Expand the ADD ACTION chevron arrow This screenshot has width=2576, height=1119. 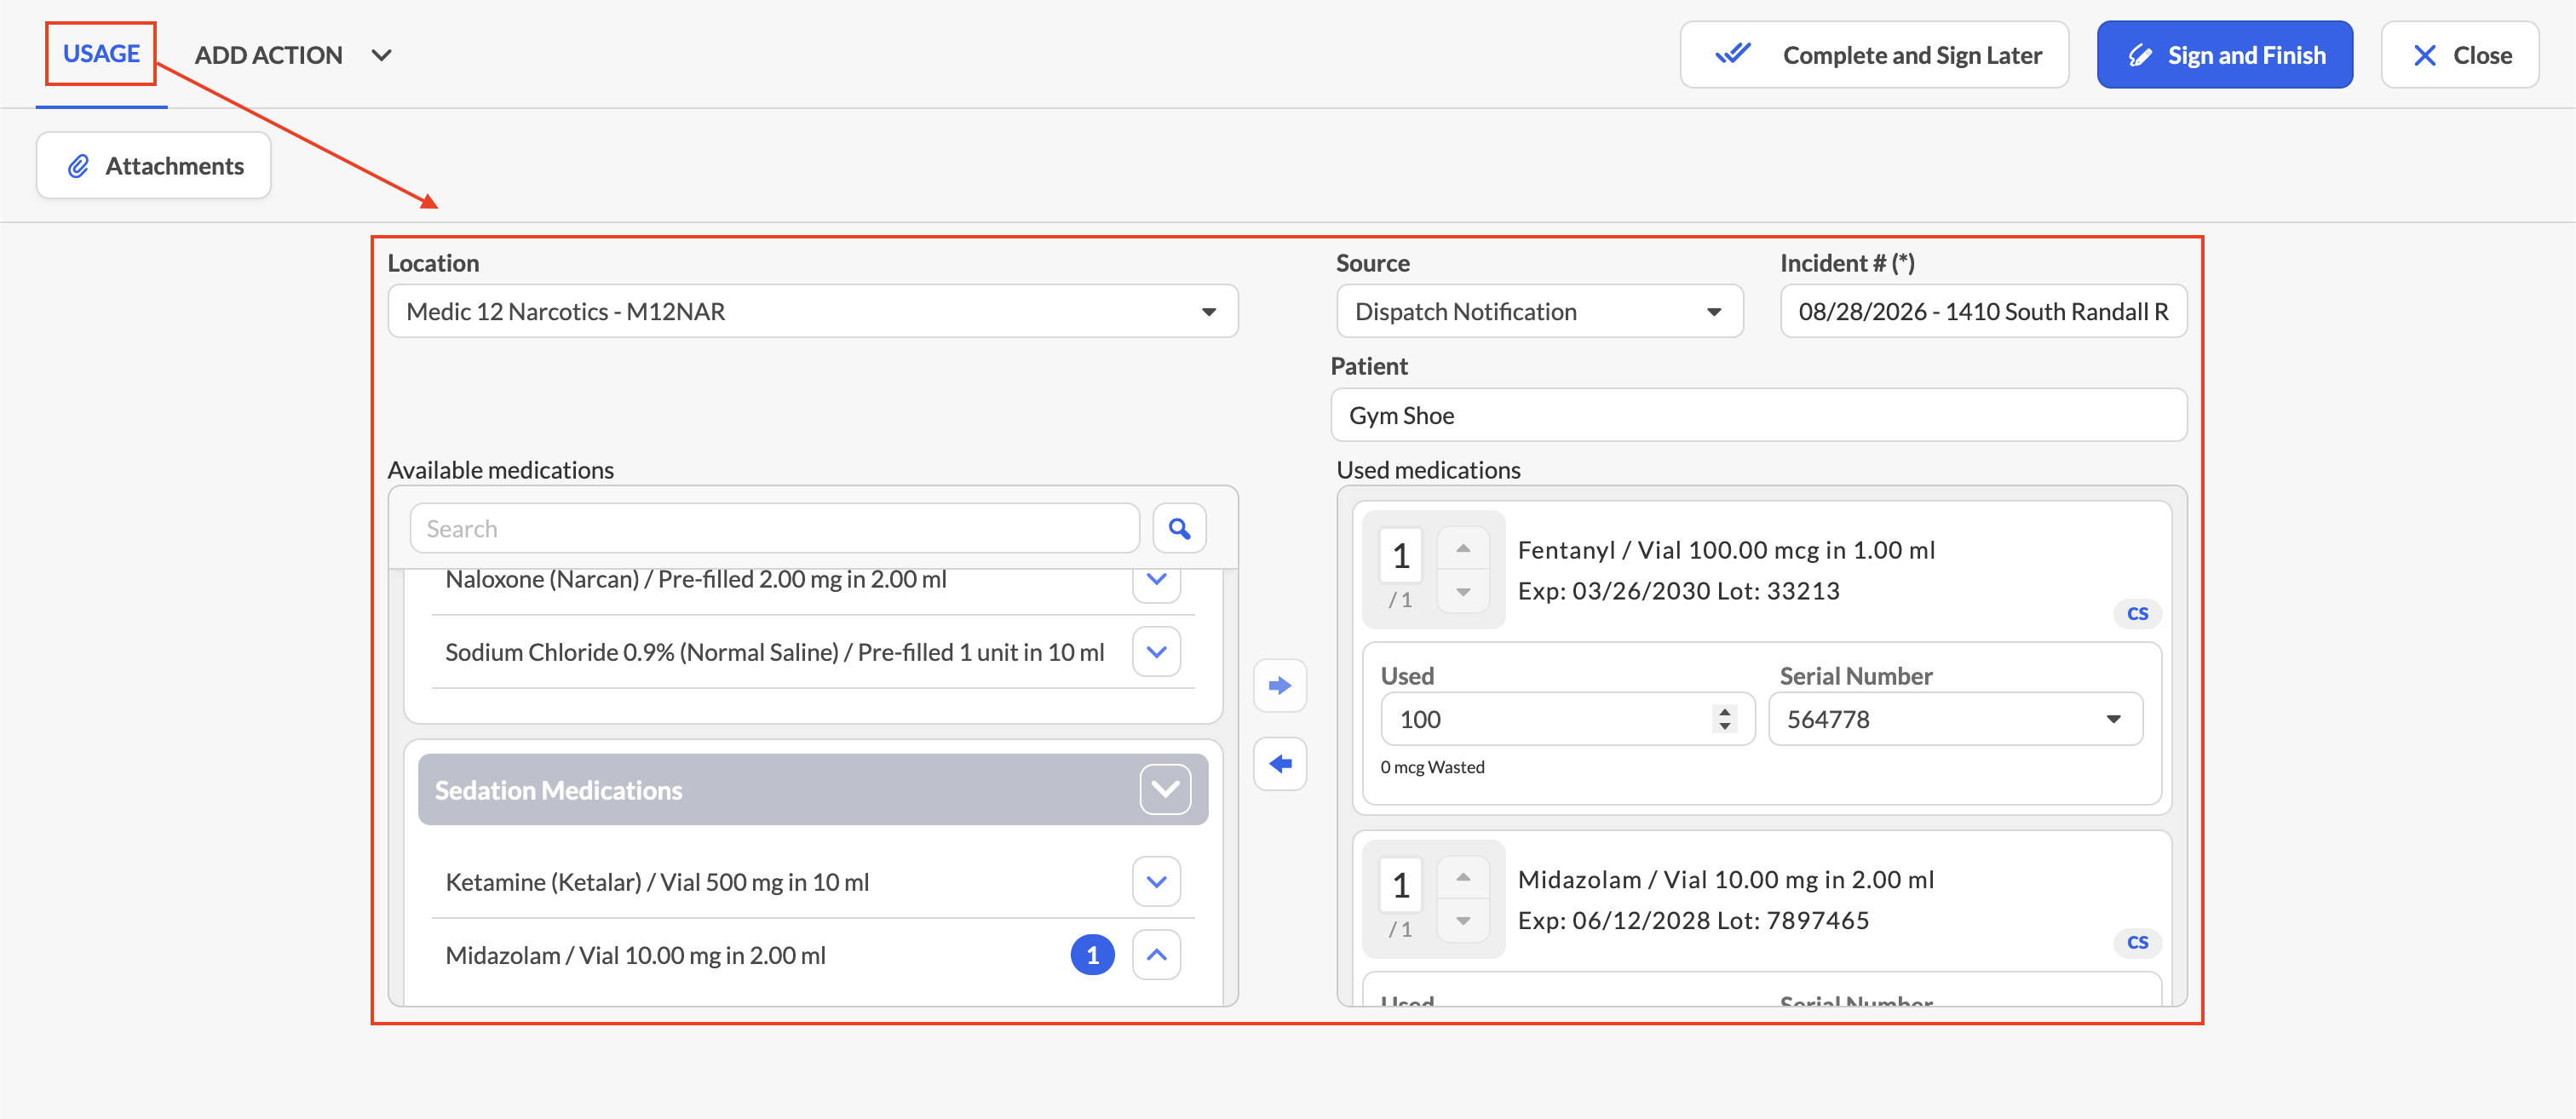pyautogui.click(x=381, y=55)
